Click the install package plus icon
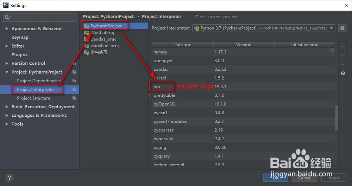352x186 pixels. (343, 46)
